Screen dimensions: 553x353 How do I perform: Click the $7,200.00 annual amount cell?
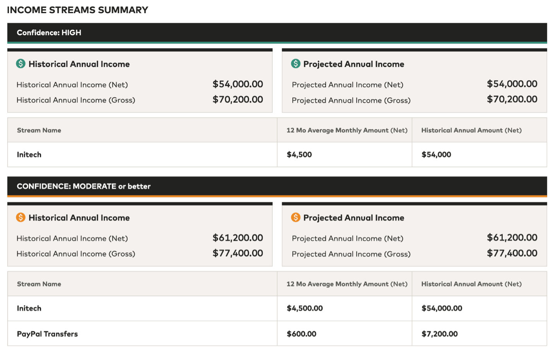coord(439,334)
